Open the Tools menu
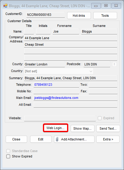The height and width of the screenshot is (170, 124). 105,16
